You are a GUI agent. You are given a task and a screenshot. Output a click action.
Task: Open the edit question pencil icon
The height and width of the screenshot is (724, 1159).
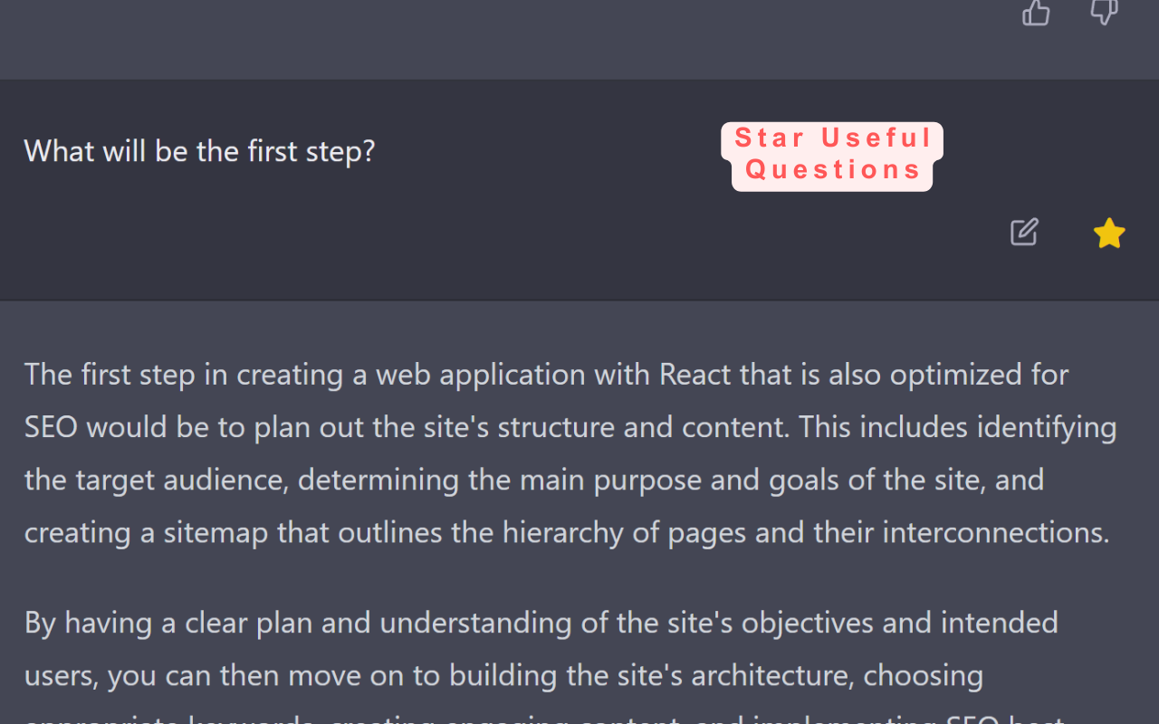pos(1024,233)
